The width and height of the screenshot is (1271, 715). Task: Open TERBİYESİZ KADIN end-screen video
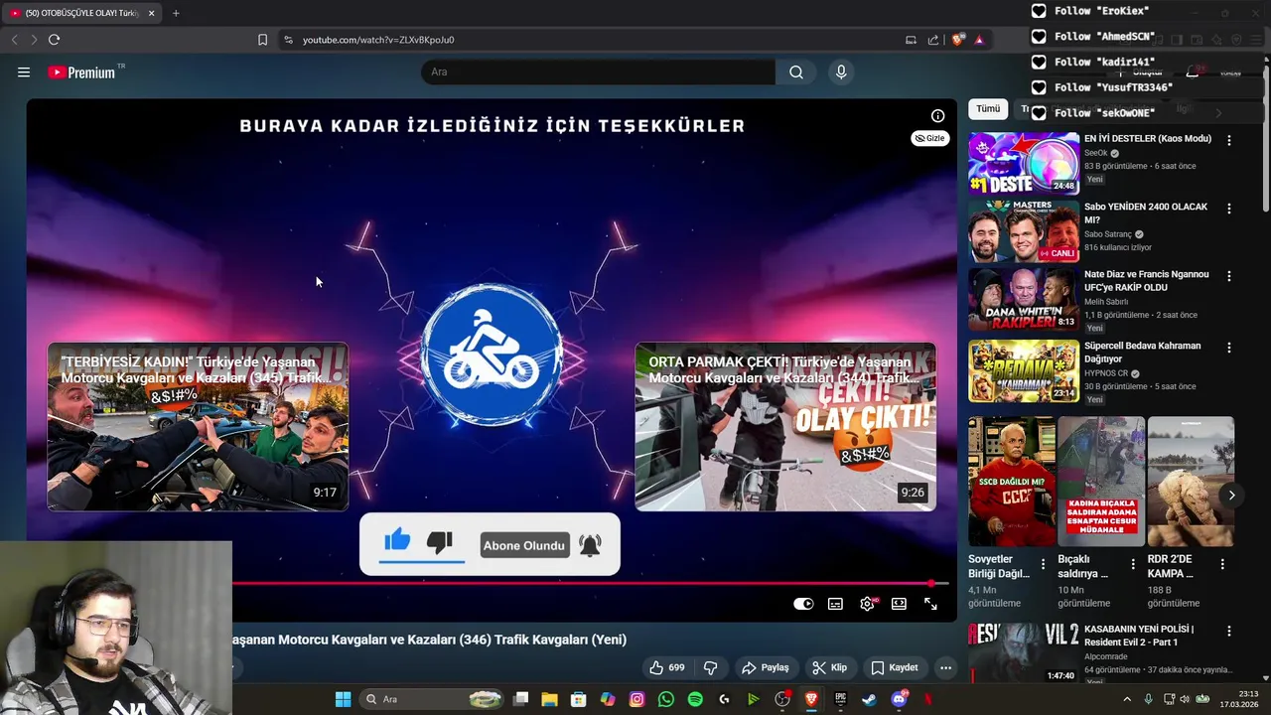coord(198,427)
